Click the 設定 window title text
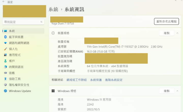The width and height of the screenshot is (183, 112). click(10, 2)
